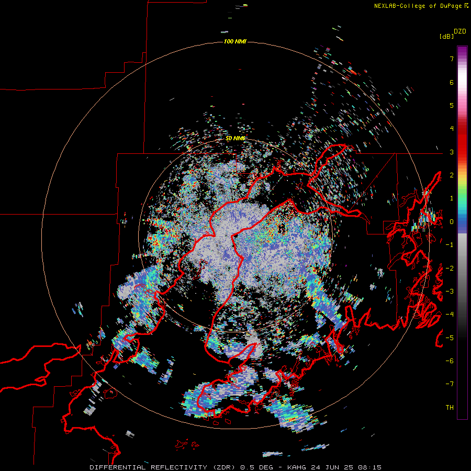
Task: Click the -6 scale value
Action: pyautogui.click(x=450, y=361)
